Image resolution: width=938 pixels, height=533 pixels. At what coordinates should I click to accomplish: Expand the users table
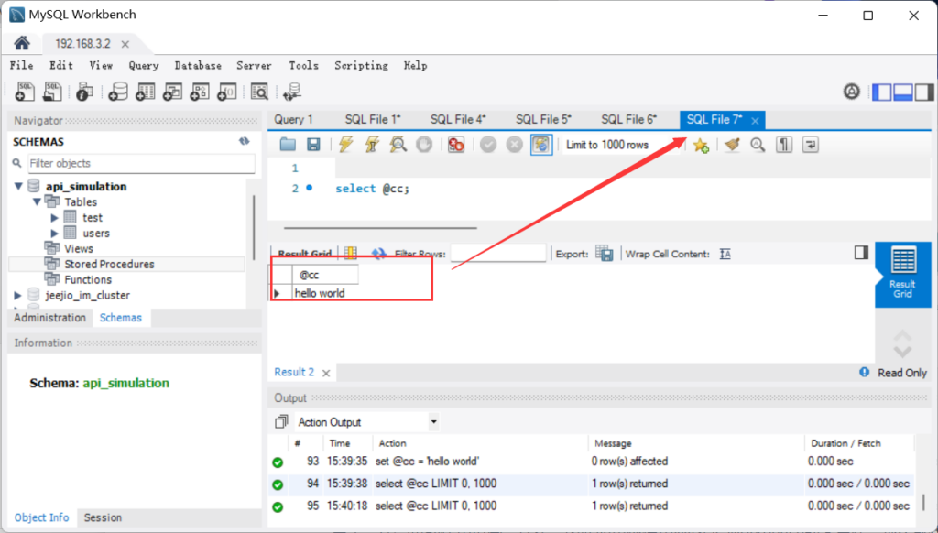click(x=54, y=234)
